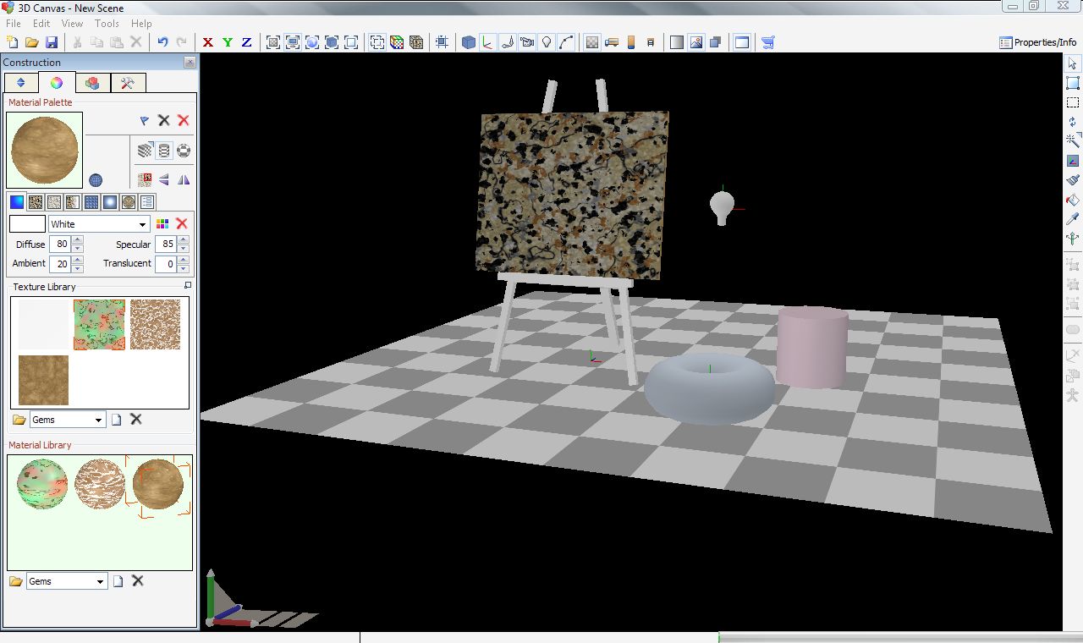Screen dimensions: 1083x643
Task: Click the Diffuse value field
Action: point(60,245)
